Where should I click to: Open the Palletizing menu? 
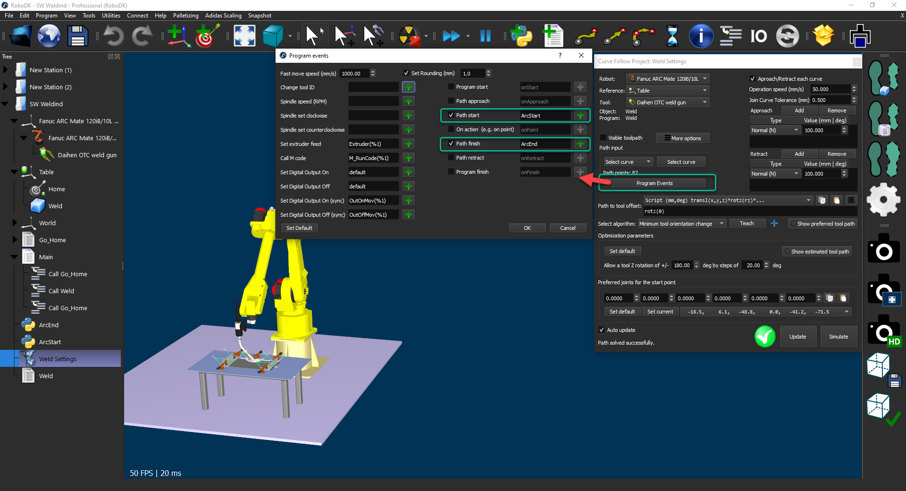(x=185, y=16)
